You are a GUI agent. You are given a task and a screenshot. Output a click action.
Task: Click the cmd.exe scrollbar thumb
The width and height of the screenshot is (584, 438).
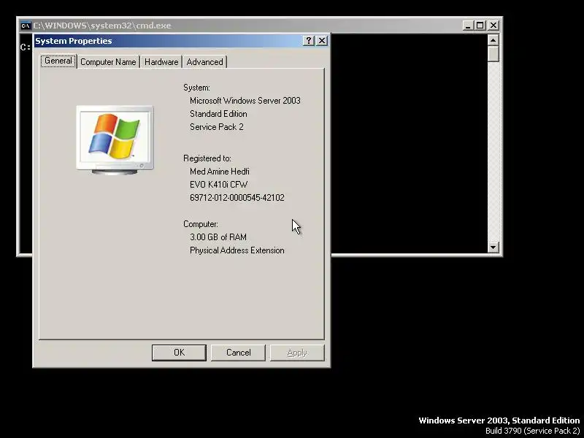point(493,53)
